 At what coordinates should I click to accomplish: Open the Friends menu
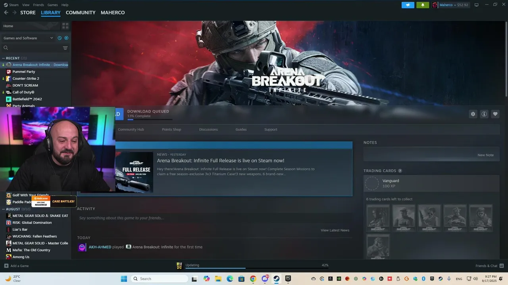(38, 5)
